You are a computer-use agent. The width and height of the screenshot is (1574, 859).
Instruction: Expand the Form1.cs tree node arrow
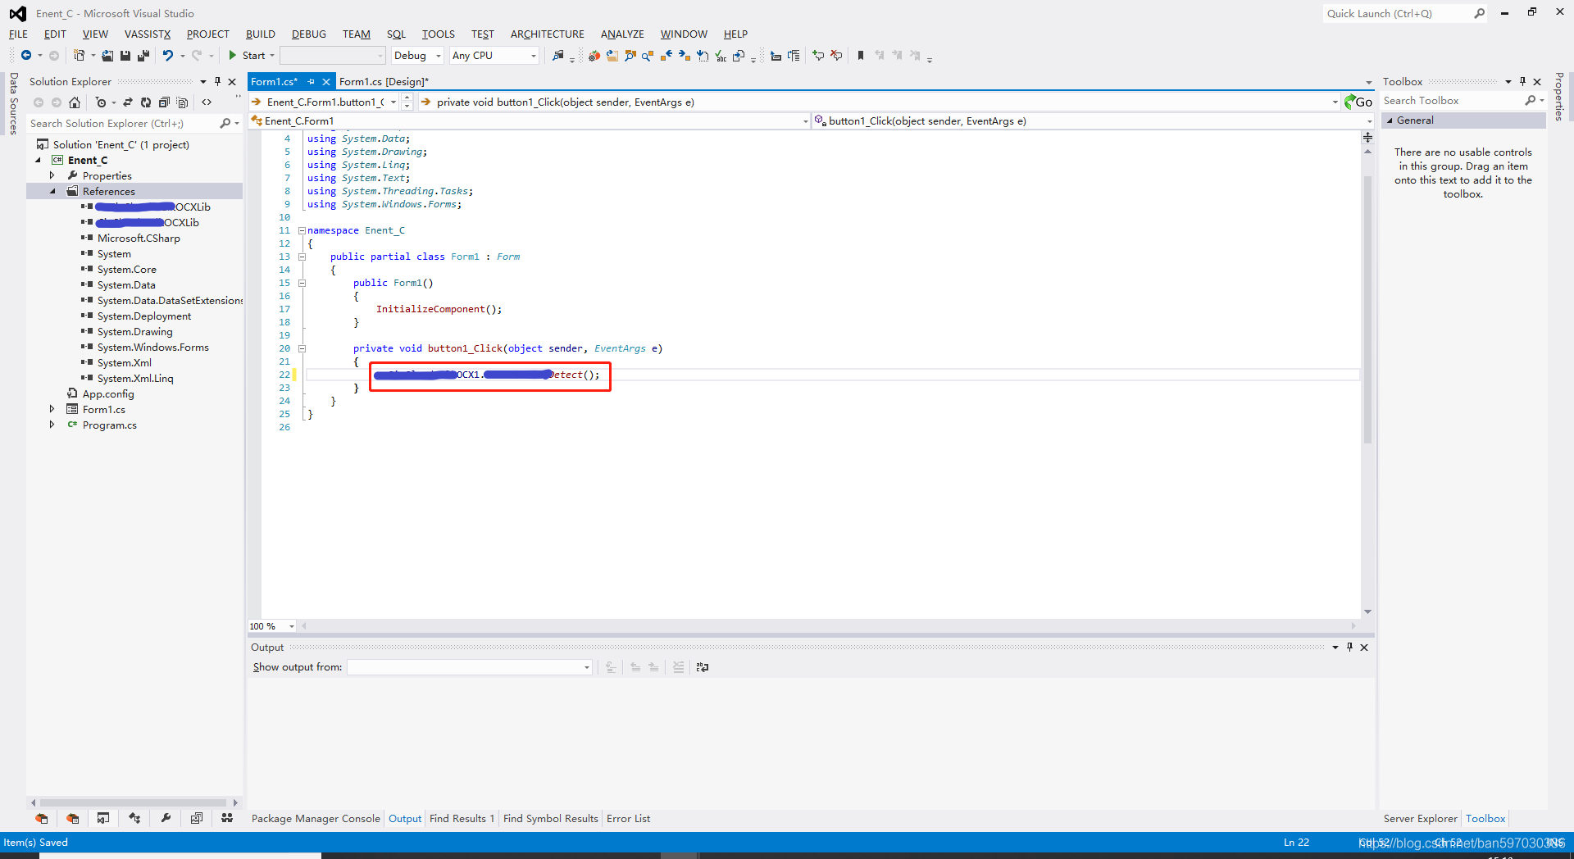pos(52,409)
